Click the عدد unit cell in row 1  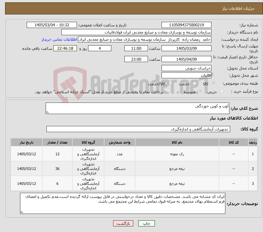[x=119, y=154]
